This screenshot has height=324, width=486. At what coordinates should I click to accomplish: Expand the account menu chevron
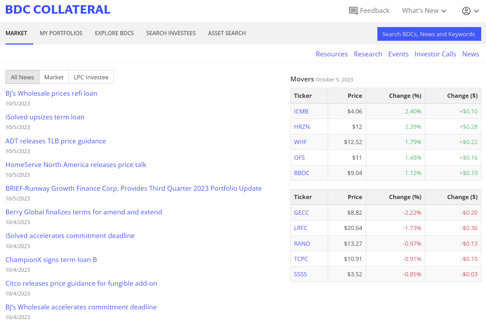coord(477,11)
